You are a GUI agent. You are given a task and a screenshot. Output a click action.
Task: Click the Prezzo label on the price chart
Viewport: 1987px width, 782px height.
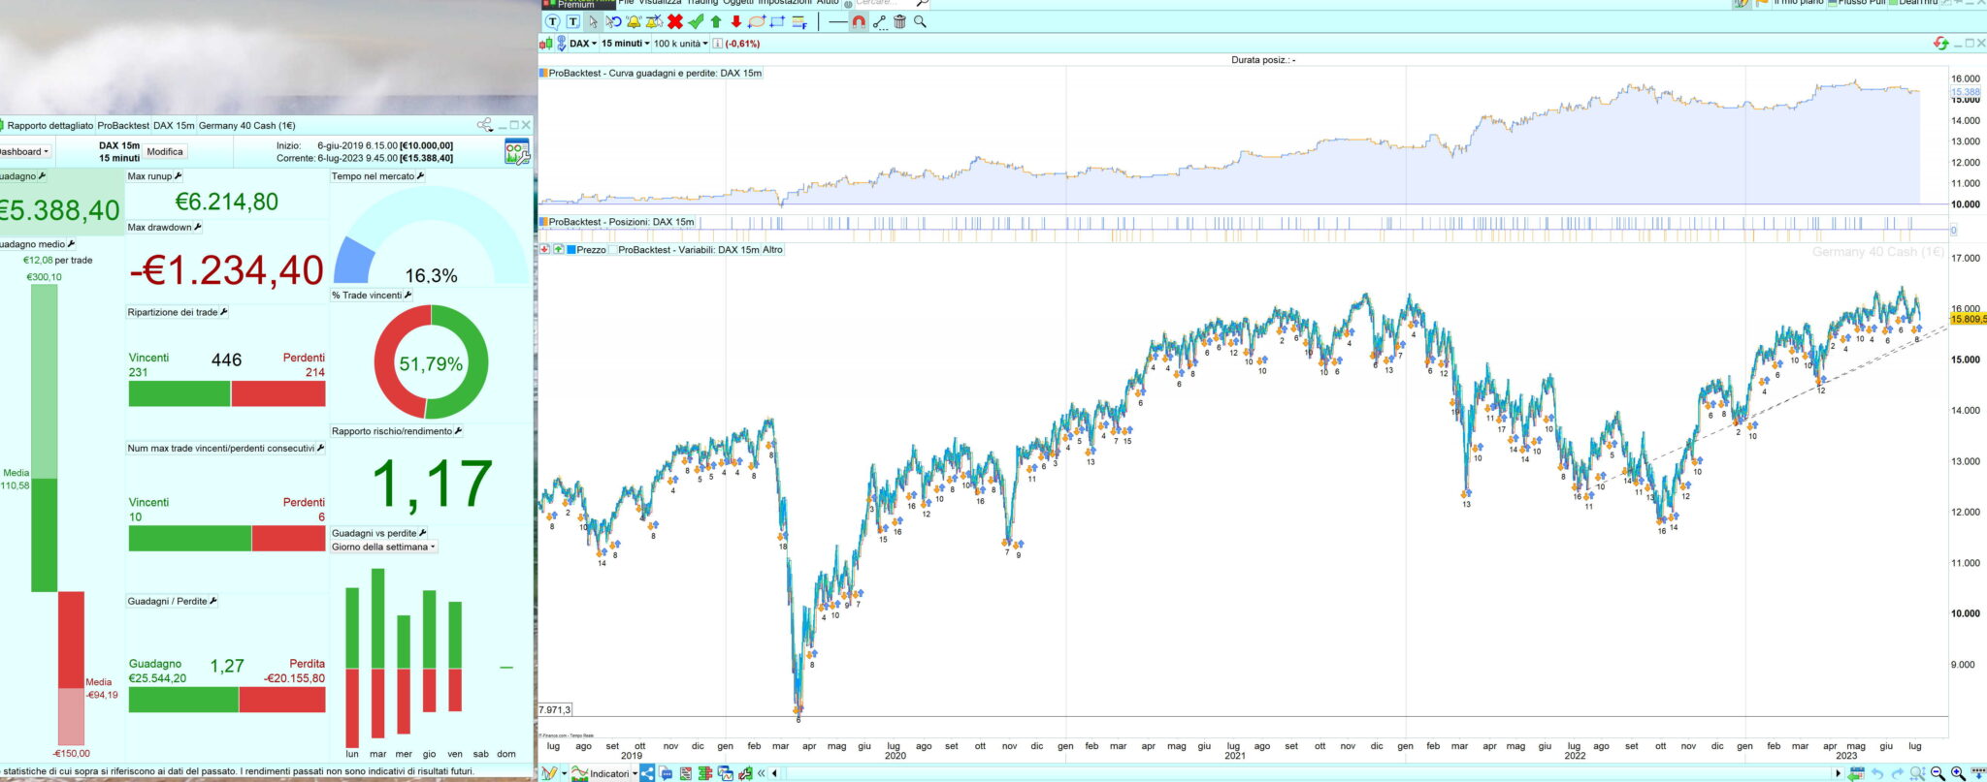coord(591,250)
